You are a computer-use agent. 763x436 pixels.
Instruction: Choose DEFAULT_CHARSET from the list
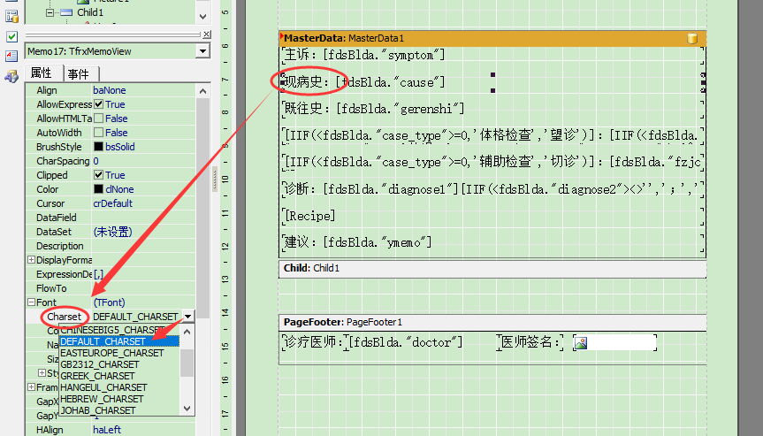click(119, 341)
